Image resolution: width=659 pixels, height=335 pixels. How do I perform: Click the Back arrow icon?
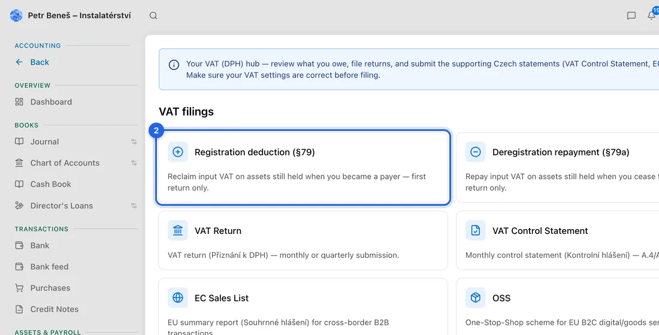(x=19, y=62)
